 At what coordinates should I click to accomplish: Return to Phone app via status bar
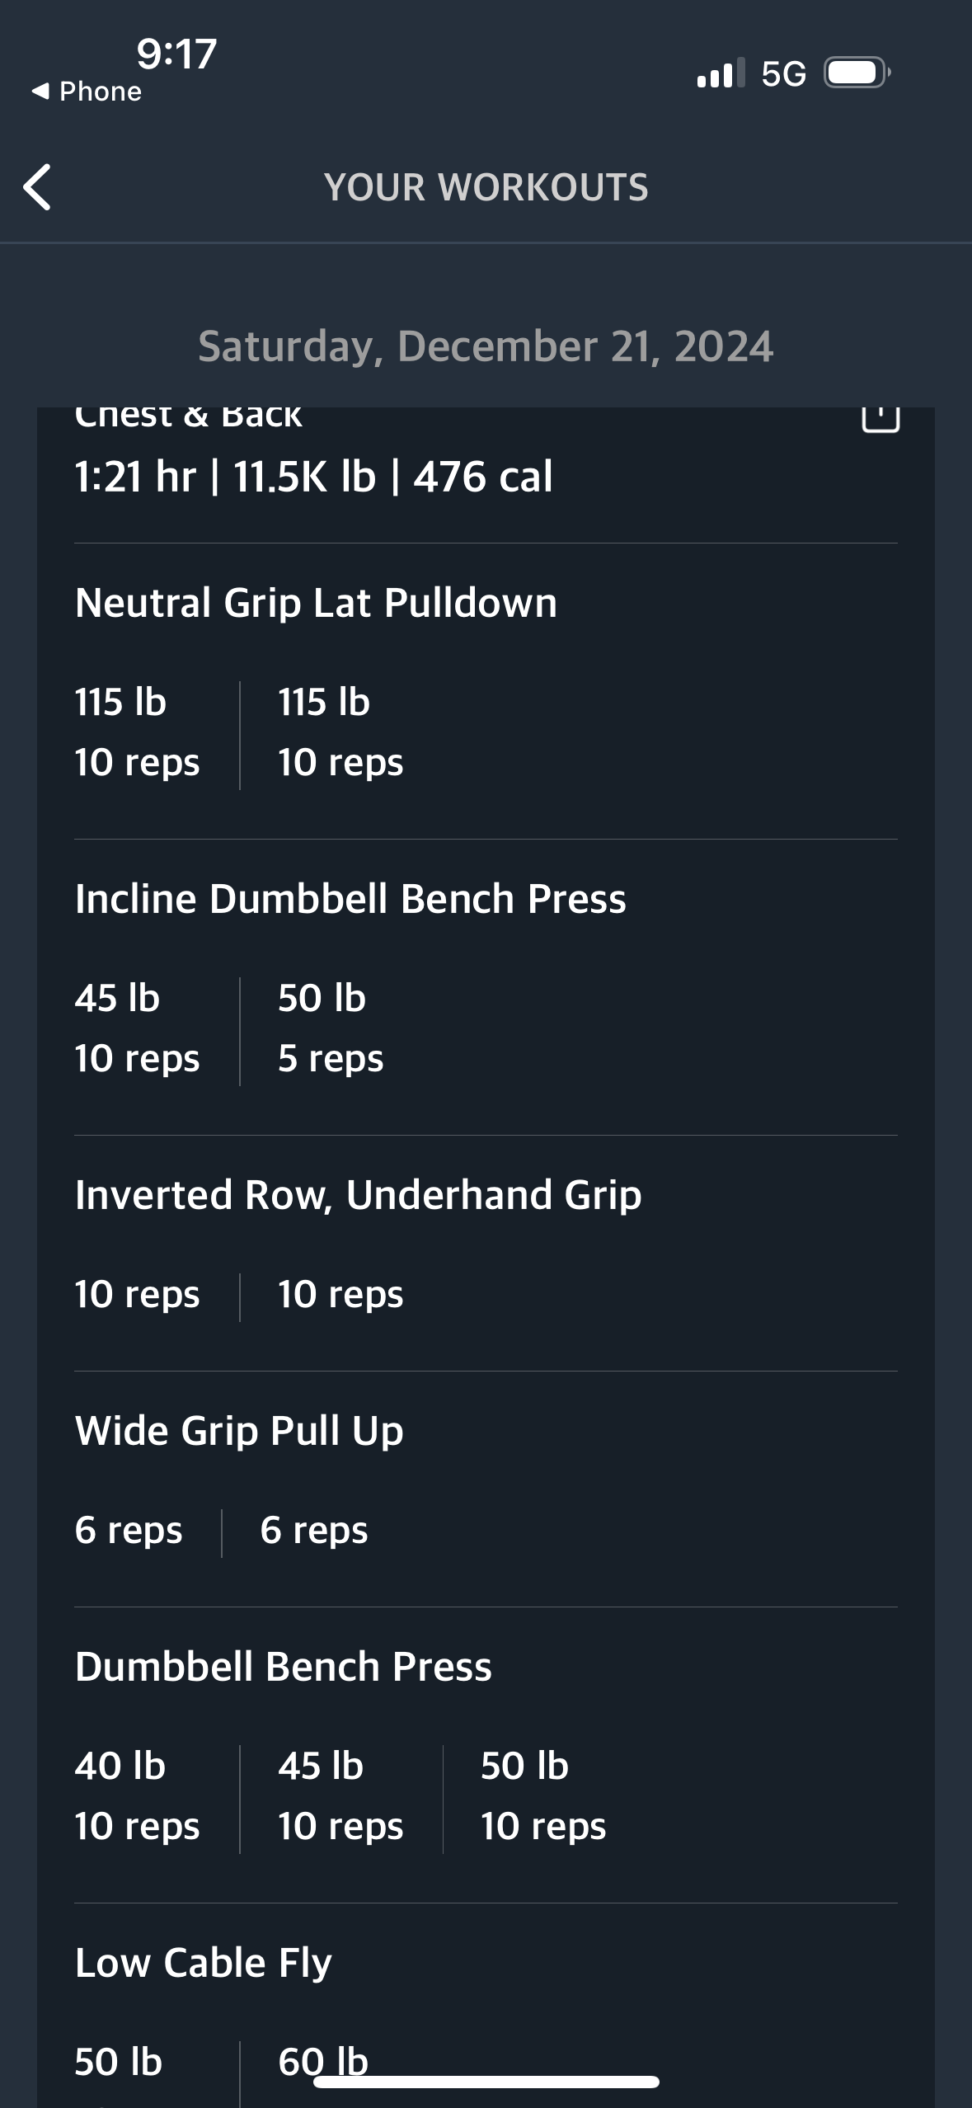(87, 92)
